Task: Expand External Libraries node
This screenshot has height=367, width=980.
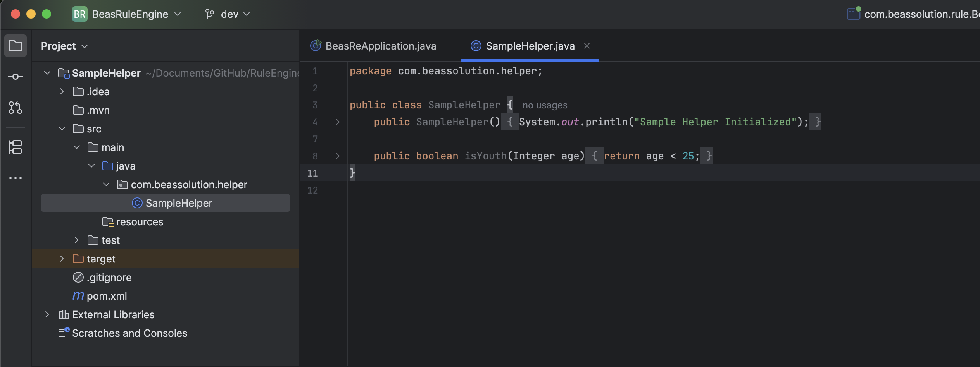Action: [x=47, y=314]
